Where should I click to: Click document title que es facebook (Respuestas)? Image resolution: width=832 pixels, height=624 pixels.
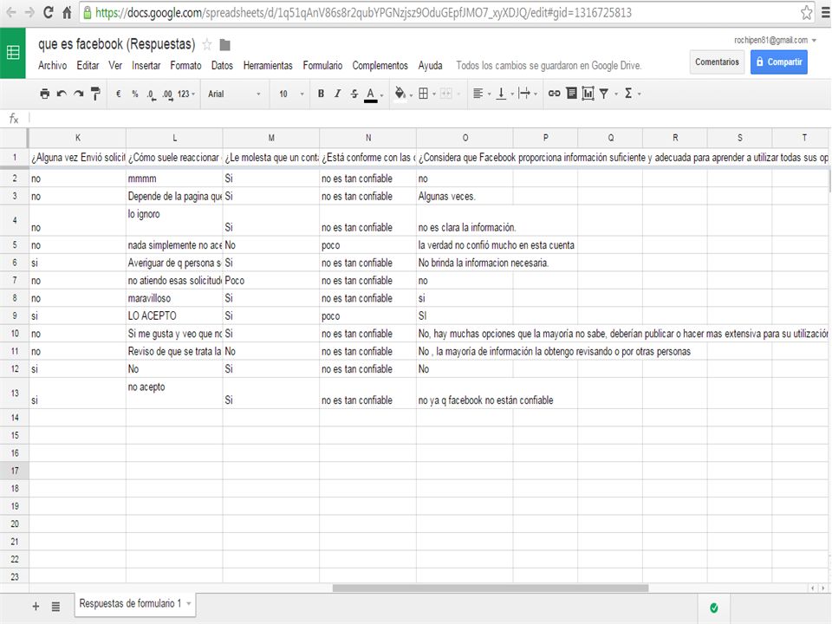pos(117,44)
